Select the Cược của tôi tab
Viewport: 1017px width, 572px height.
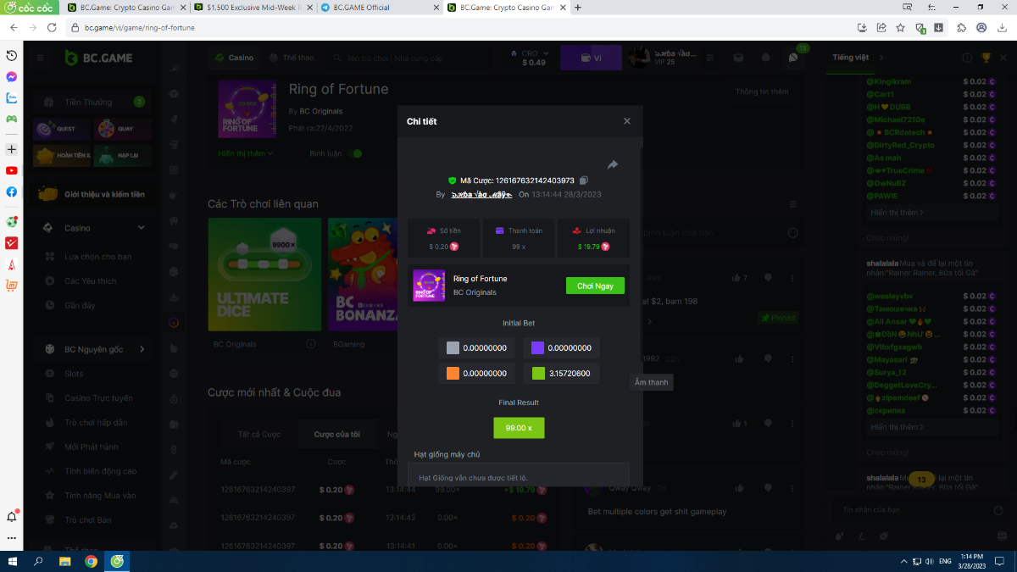(336, 435)
